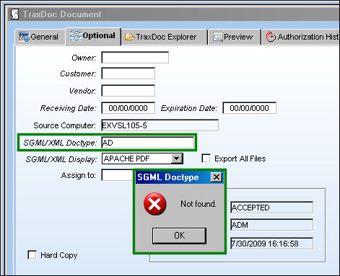Click the Vendor label

coord(82,91)
